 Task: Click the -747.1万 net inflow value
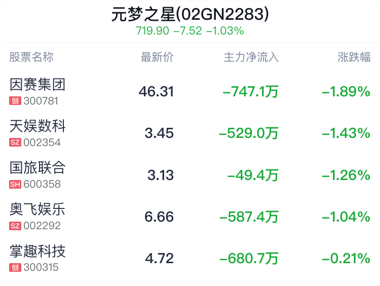click(x=251, y=92)
